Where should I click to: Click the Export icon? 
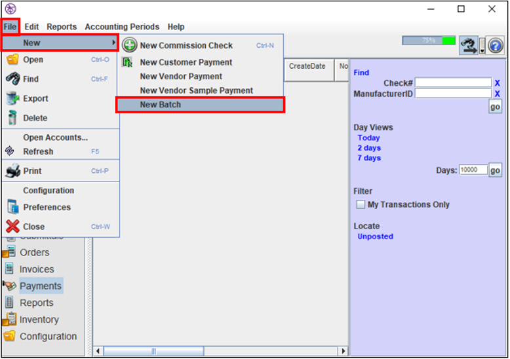12,98
